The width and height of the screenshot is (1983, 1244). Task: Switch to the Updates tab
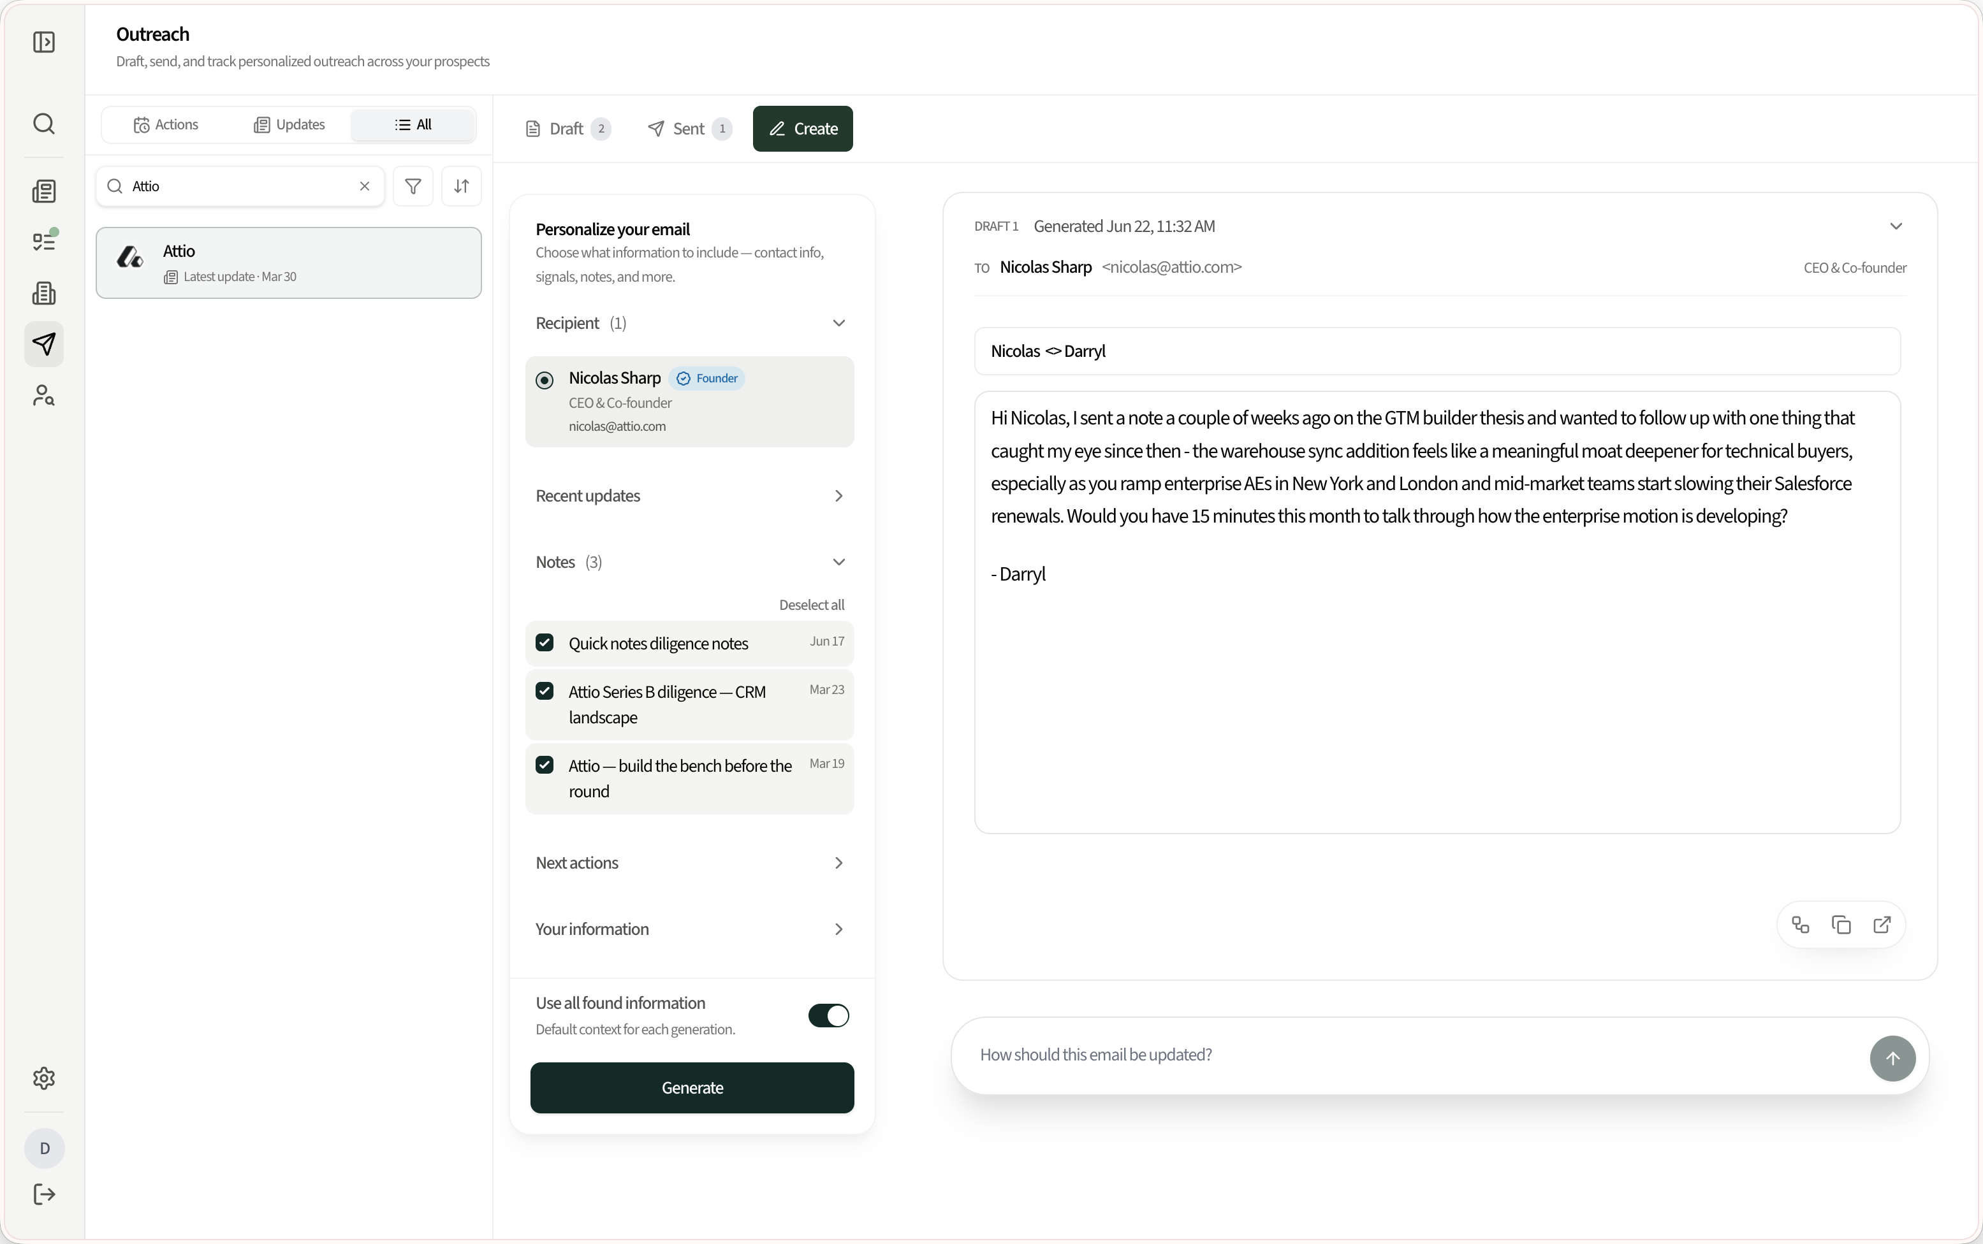289,125
